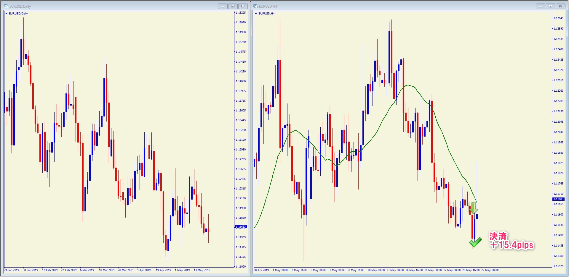
Task: Click the 6 Mar 2019 date on the Daily axis
Action: pos(87,270)
